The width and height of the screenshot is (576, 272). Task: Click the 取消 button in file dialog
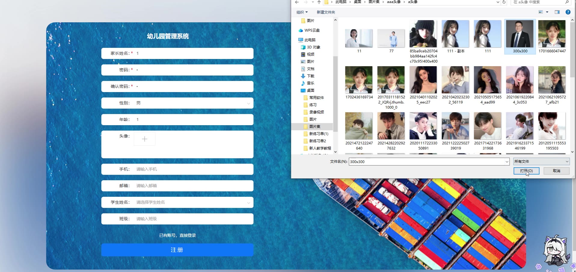click(556, 171)
